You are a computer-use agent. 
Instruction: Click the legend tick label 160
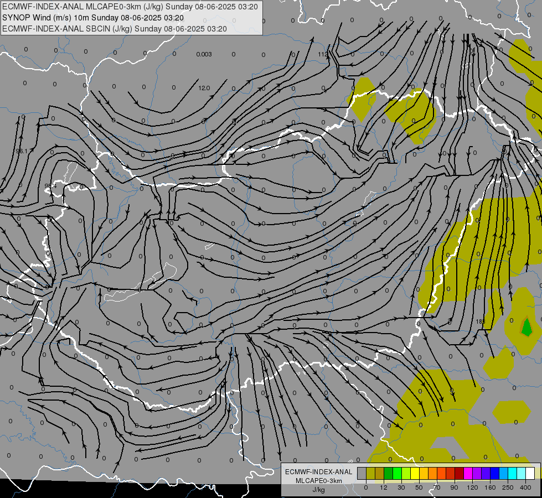click(x=490, y=487)
